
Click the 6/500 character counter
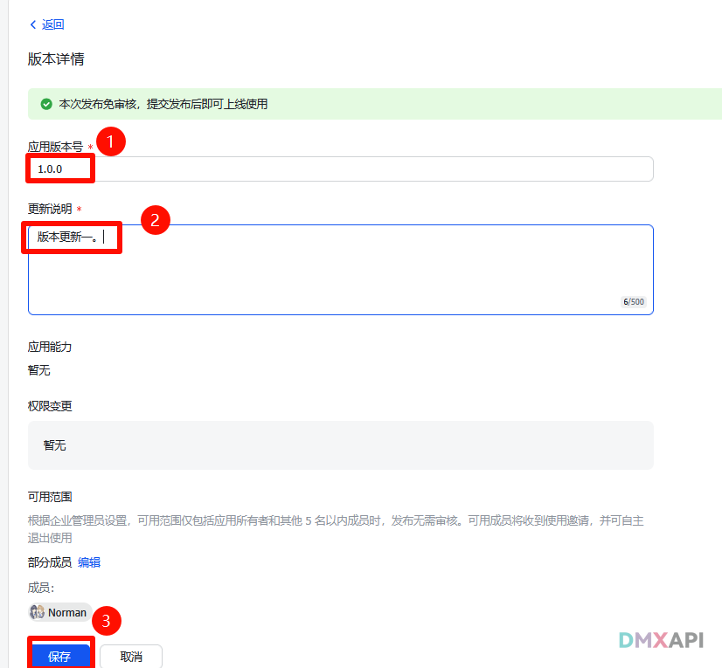635,301
